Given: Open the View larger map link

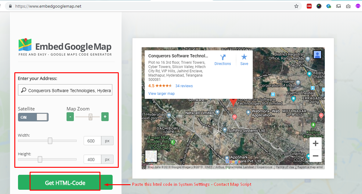Looking at the screenshot, I should click(x=161, y=94).
